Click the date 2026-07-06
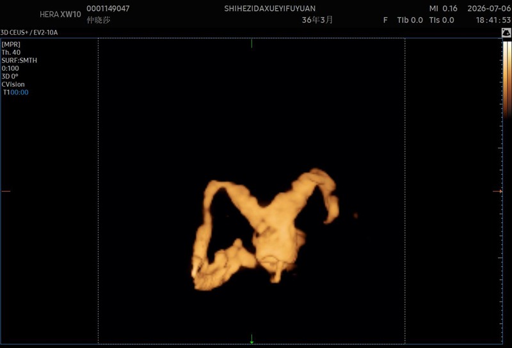Viewport: 512px width, 348px height. [x=489, y=8]
